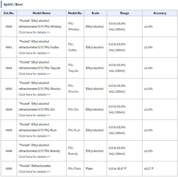Click Ethyl alcohol scale in 4540 row
The width and height of the screenshot is (178, 177).
95,27
